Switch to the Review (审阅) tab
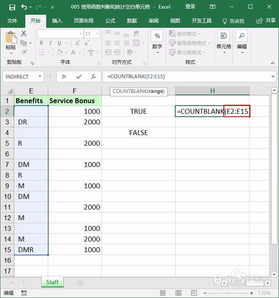This screenshot has height=298, width=279. tap(154, 20)
